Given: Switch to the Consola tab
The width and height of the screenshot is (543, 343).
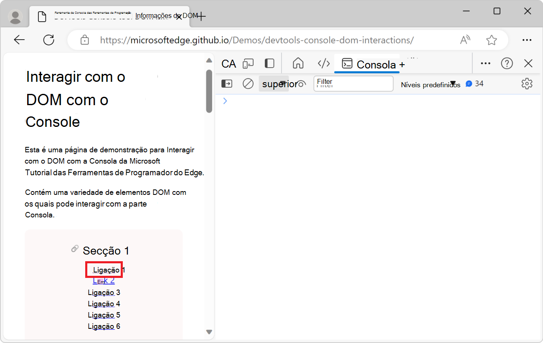Looking at the screenshot, I should point(367,64).
